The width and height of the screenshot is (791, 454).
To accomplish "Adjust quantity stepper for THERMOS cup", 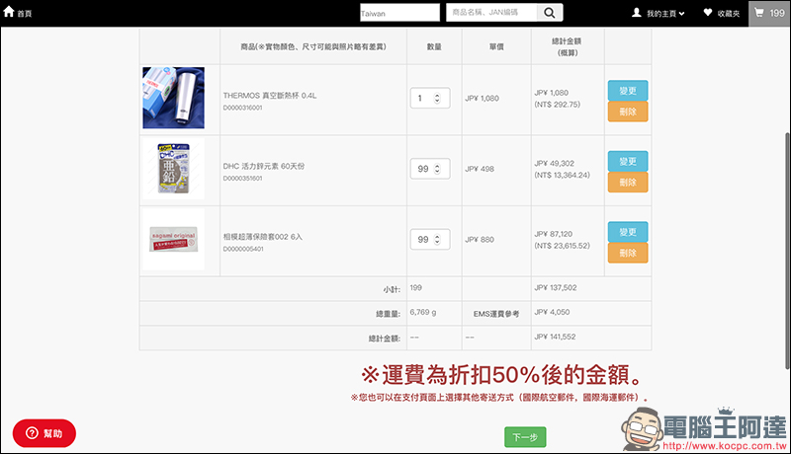I will [437, 98].
